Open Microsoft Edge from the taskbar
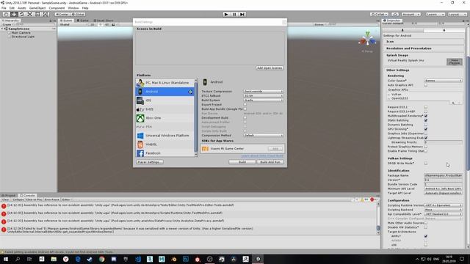This screenshot has height=264, width=470. [78, 259]
